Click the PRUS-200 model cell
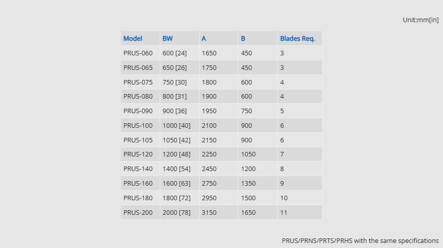This screenshot has width=443, height=248. pos(138,212)
